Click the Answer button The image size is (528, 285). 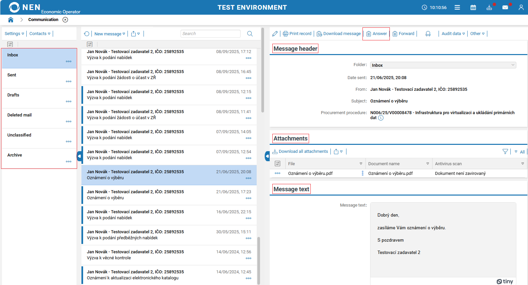[376, 34]
